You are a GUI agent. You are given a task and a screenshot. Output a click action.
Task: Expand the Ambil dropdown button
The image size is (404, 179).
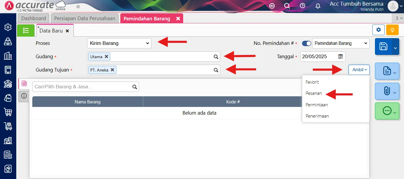(x=359, y=70)
